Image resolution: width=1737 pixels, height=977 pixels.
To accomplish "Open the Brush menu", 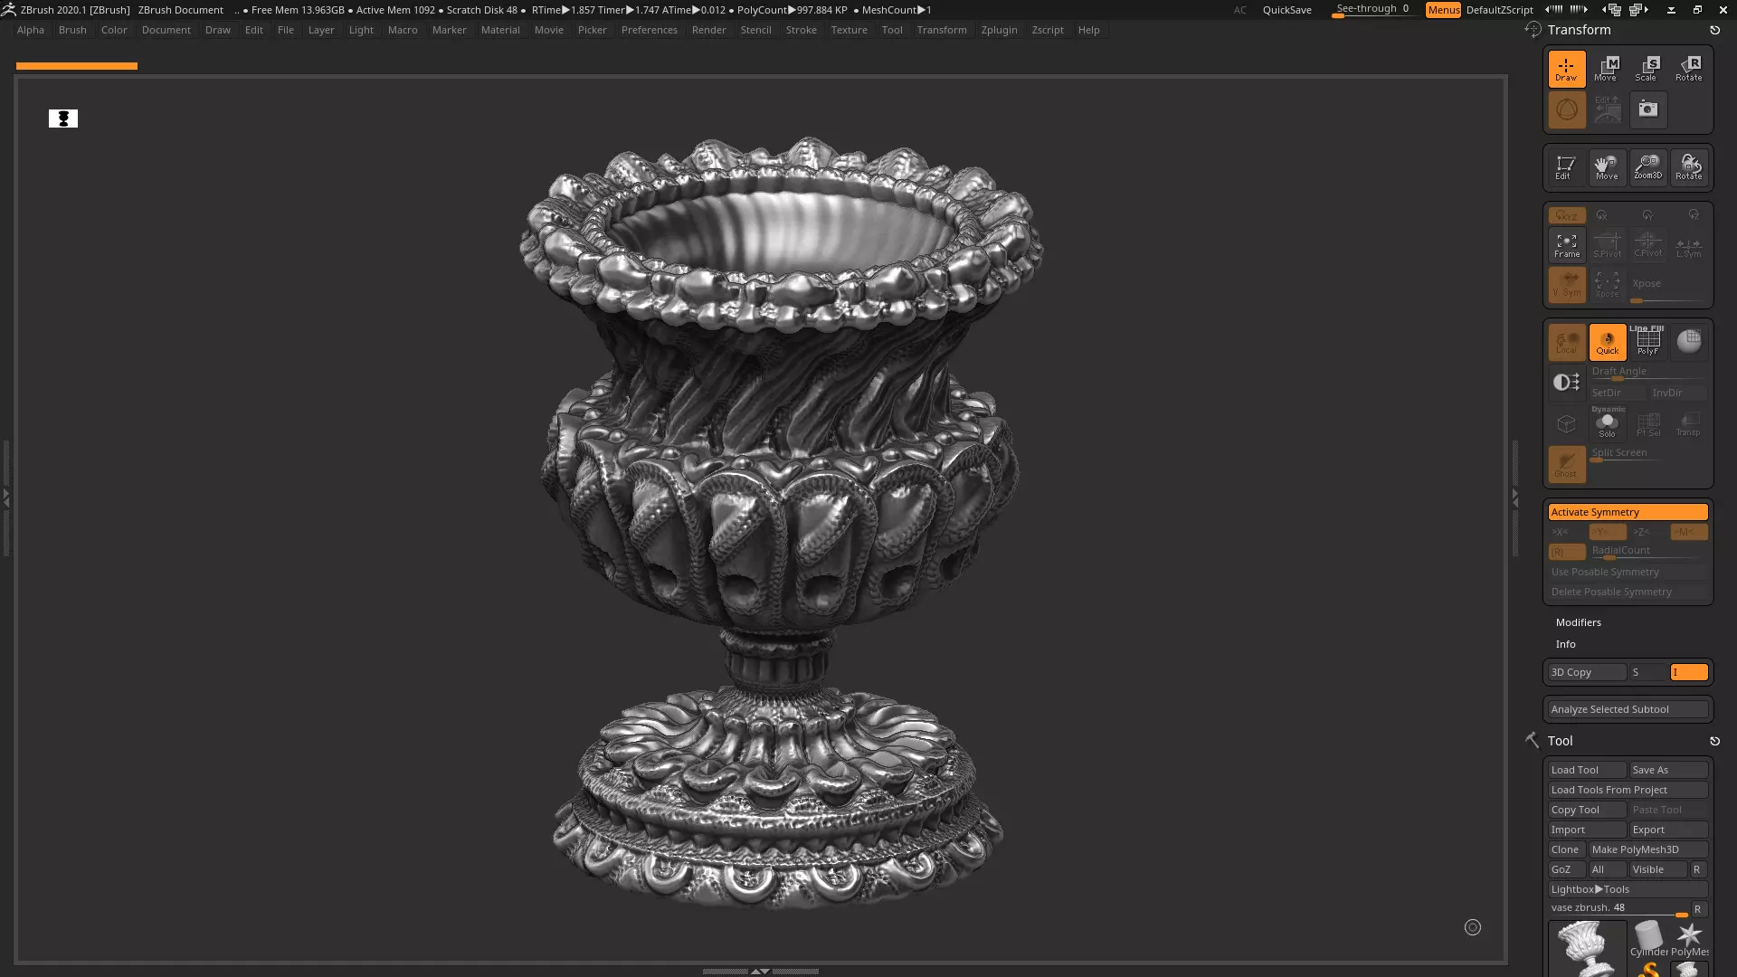I will (x=72, y=30).
